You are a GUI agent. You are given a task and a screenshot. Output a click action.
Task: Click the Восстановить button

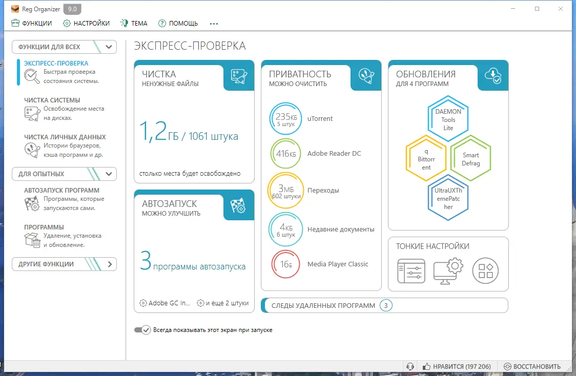tap(534, 366)
